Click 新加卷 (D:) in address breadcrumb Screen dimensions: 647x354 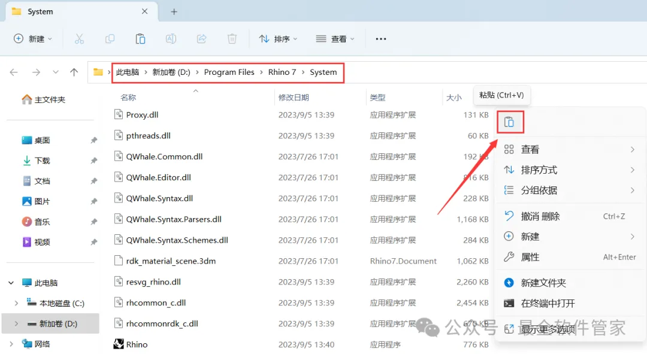pos(171,72)
